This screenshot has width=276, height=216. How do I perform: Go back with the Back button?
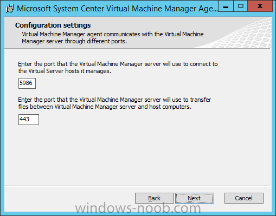coord(155,198)
